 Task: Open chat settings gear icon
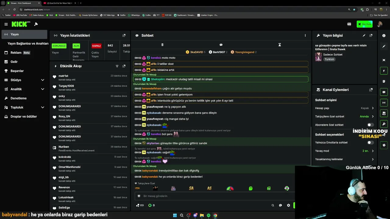pyautogui.click(x=289, y=205)
